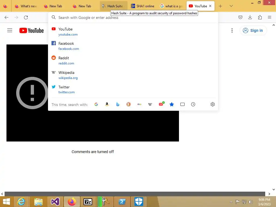The height and width of the screenshot is (207, 276).
Task: Search in open tabs icon
Action: point(182,104)
